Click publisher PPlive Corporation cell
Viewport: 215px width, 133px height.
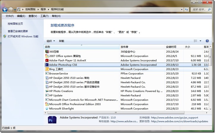tap(132, 74)
